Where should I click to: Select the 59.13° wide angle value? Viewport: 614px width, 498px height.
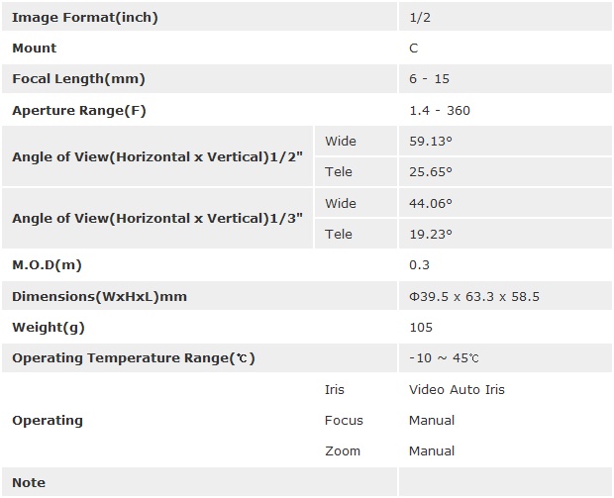[x=430, y=142]
